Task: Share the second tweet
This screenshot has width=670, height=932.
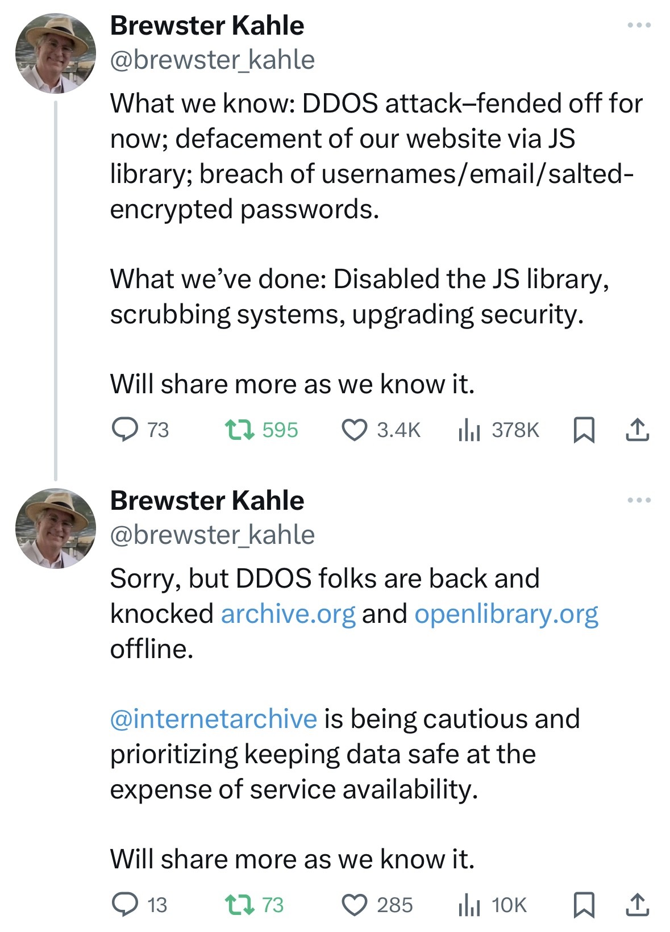Action: click(638, 905)
